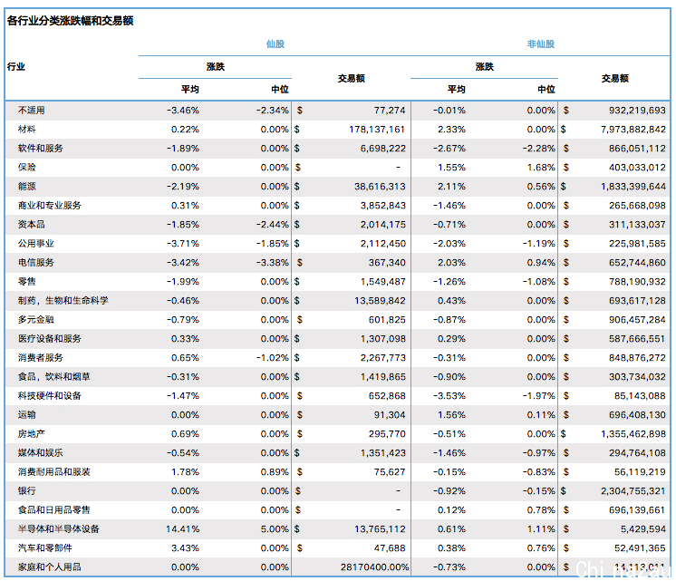Select the 汽车和零部件 row label
This screenshot has width=676, height=581.
tap(44, 547)
